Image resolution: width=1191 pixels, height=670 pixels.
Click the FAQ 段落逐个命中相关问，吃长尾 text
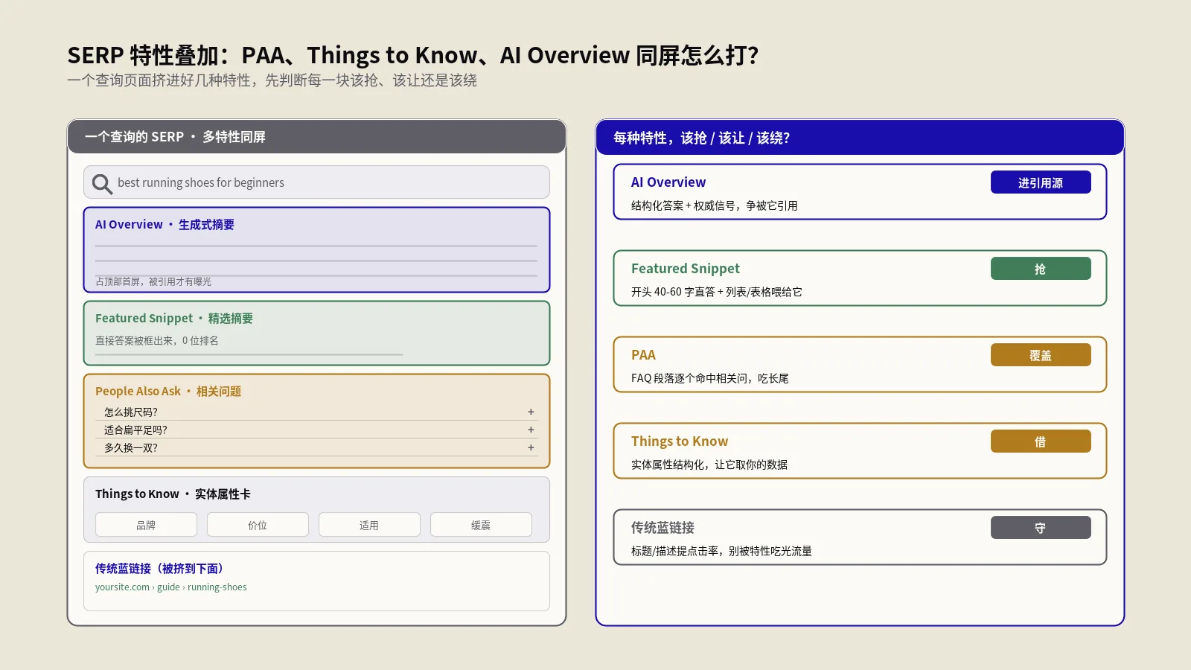(x=710, y=379)
